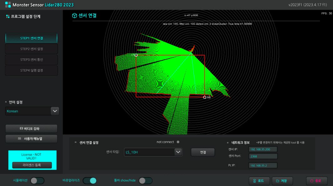Click the not connect status indicator dot
This screenshot has height=186, width=333.
pos(178,142)
